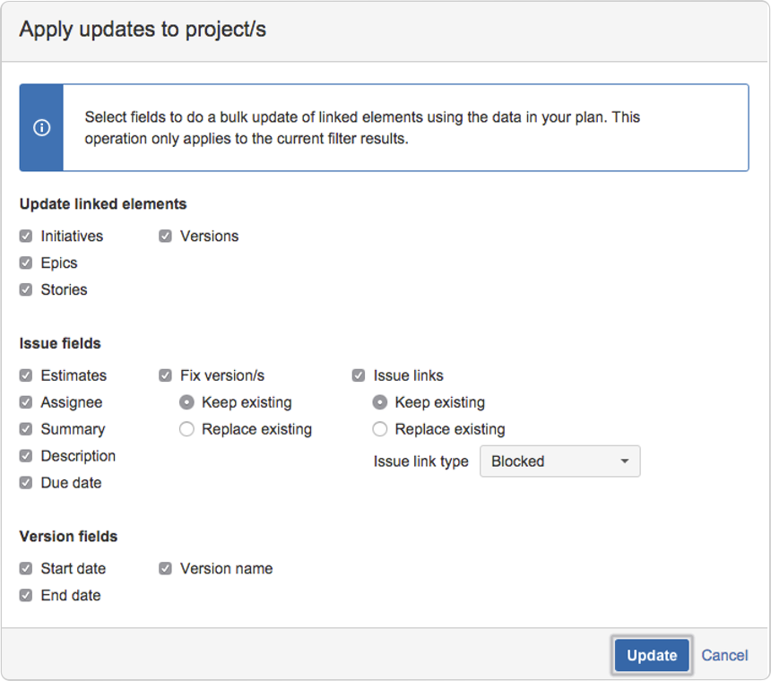The width and height of the screenshot is (771, 681).
Task: Uncheck the Description checkbox
Action: (26, 456)
